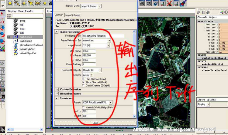Click the single perspective layout icon

(x=2, y=64)
